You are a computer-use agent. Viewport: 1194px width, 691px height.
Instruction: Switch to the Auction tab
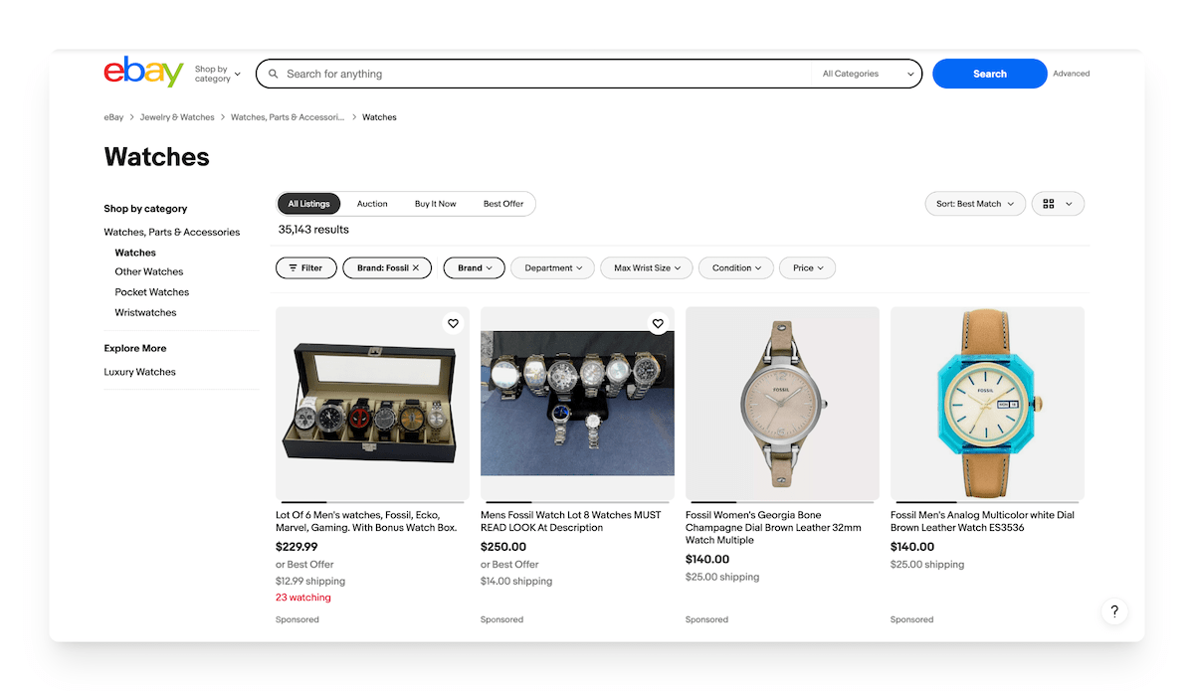click(372, 204)
